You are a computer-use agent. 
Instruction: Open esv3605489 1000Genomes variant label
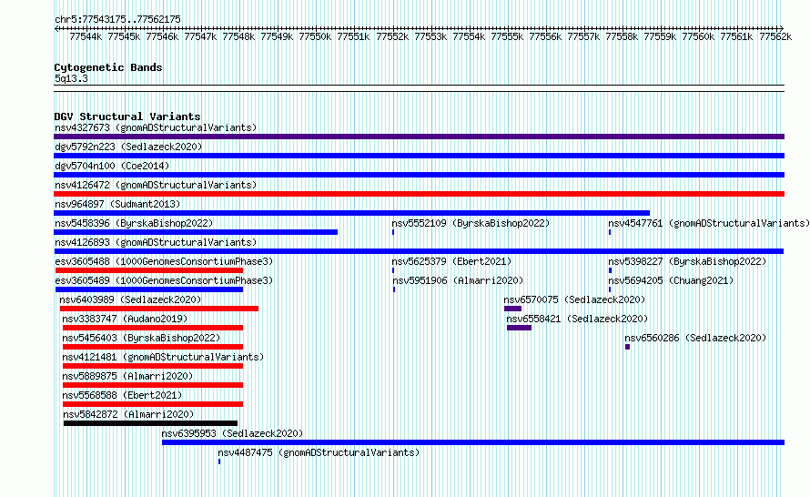pyautogui.click(x=164, y=280)
